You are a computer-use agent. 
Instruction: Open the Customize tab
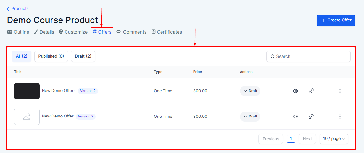73,32
